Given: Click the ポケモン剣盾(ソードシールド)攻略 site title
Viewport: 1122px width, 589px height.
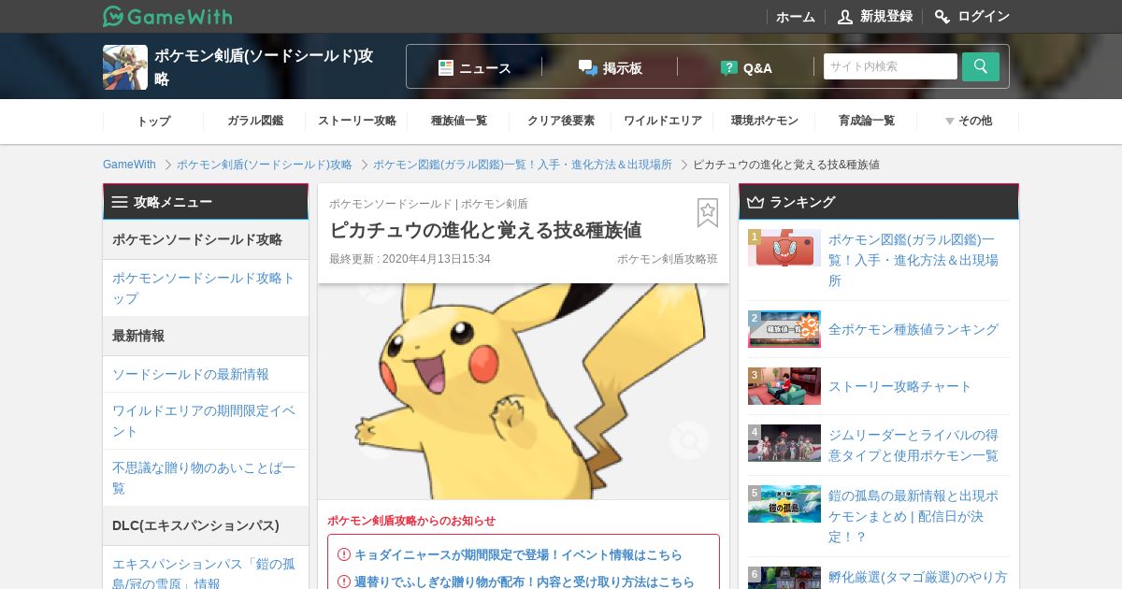Looking at the screenshot, I should [264, 67].
